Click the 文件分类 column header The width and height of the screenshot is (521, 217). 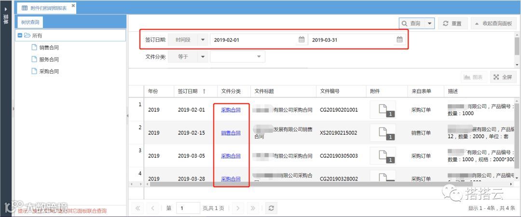pyautogui.click(x=234, y=91)
